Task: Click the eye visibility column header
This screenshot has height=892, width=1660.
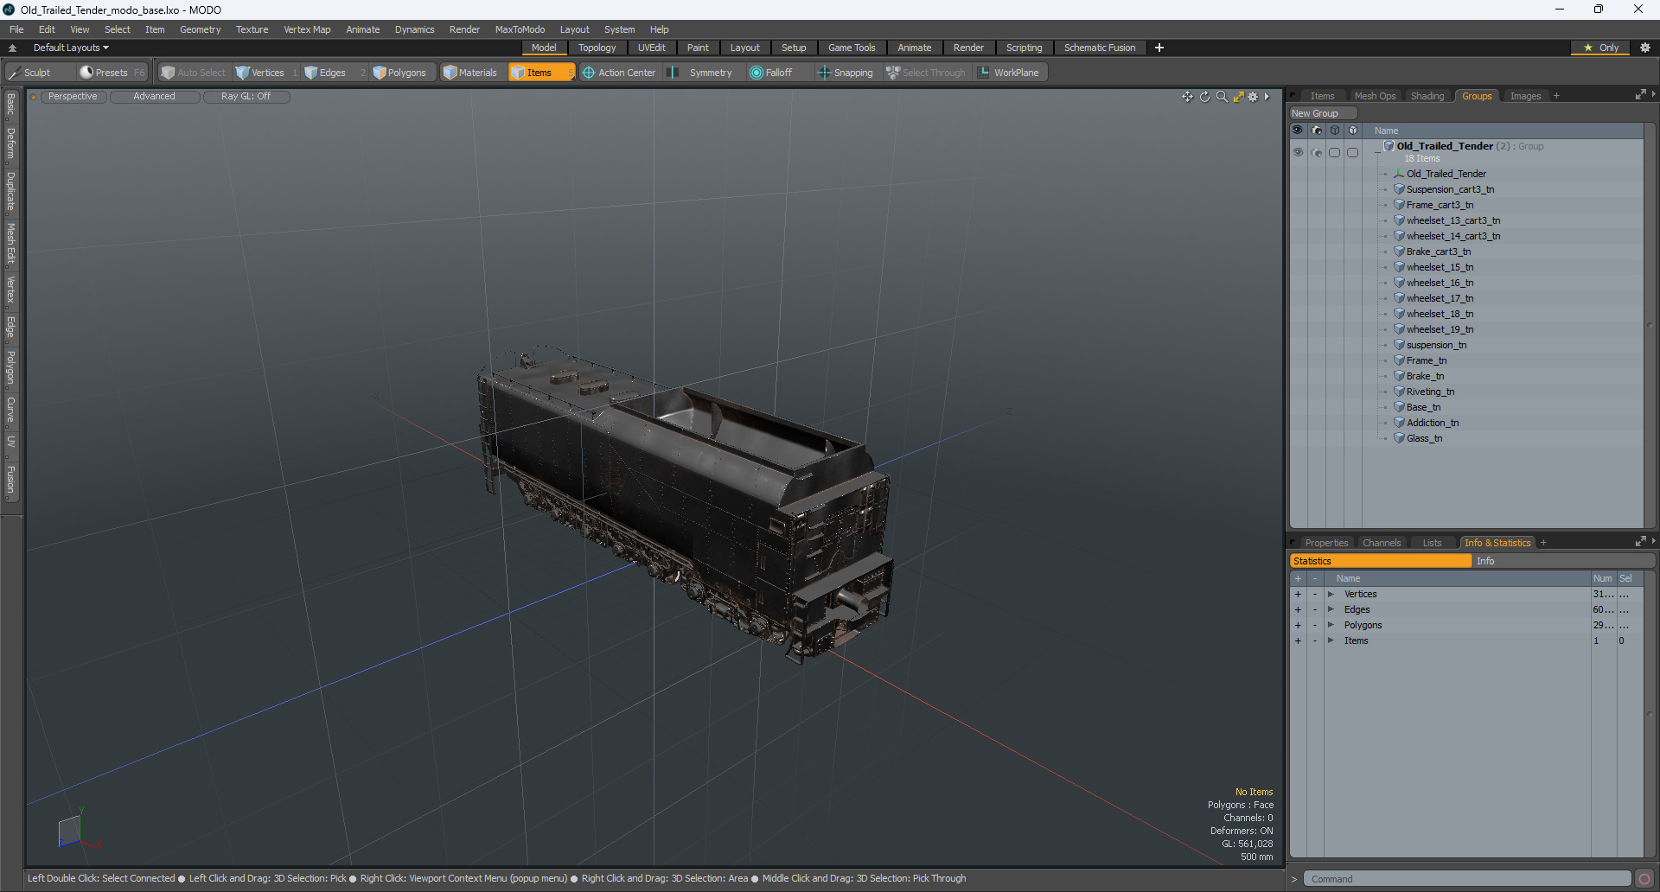Action: tap(1298, 131)
